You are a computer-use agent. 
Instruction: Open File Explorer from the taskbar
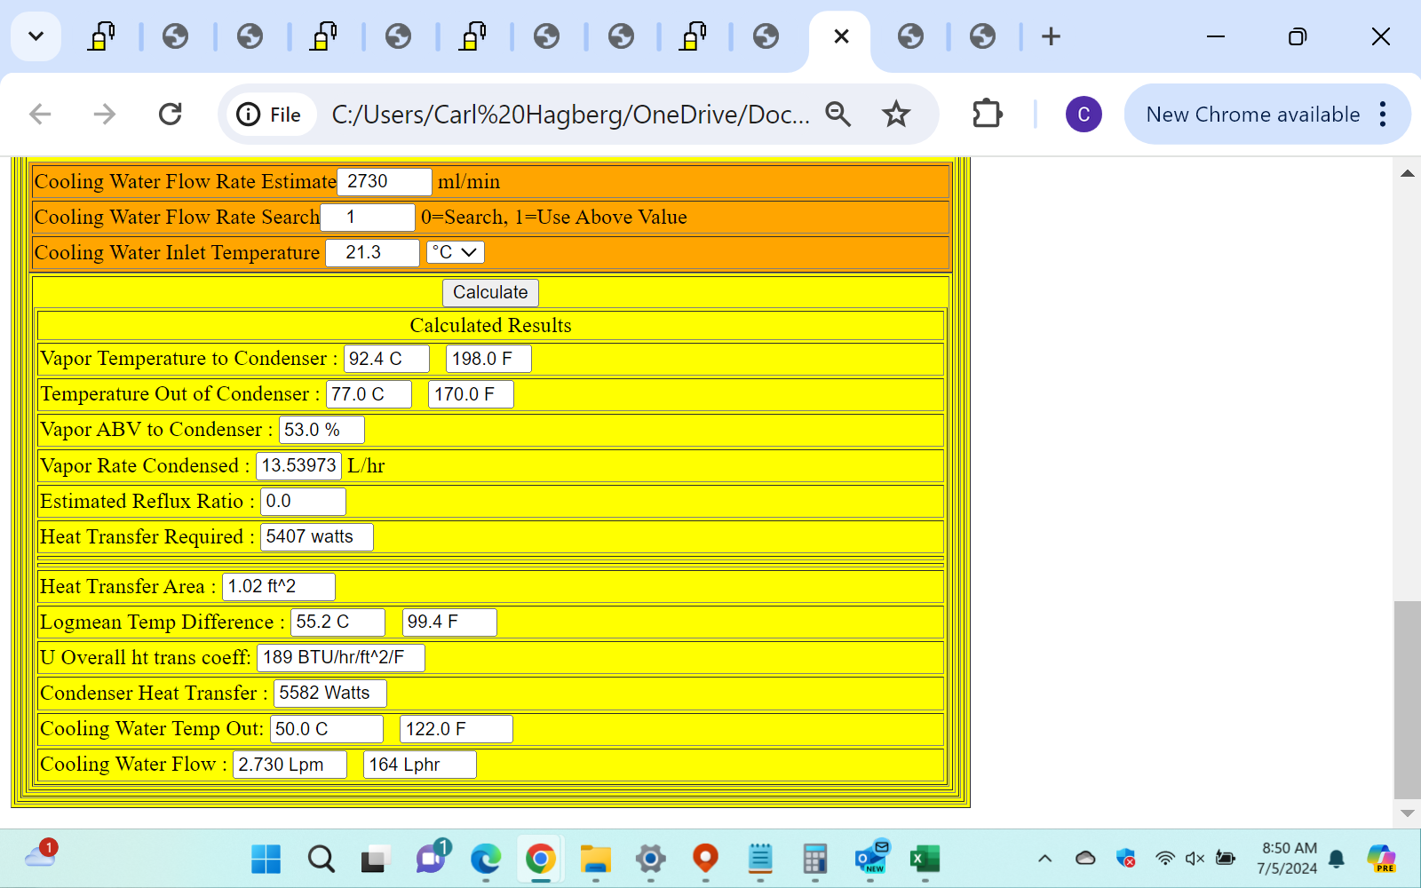click(595, 859)
